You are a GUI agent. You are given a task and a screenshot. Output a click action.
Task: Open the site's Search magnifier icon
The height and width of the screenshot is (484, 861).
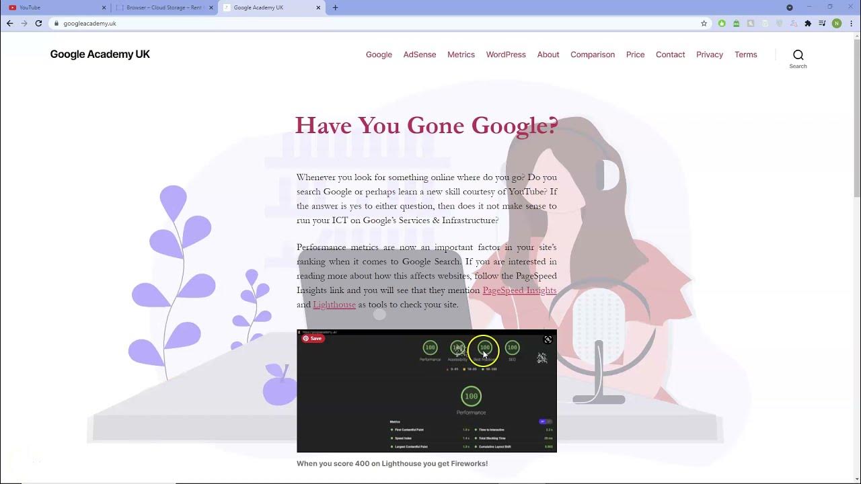pos(798,54)
